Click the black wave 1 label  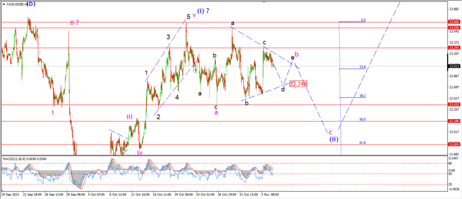[146, 73]
